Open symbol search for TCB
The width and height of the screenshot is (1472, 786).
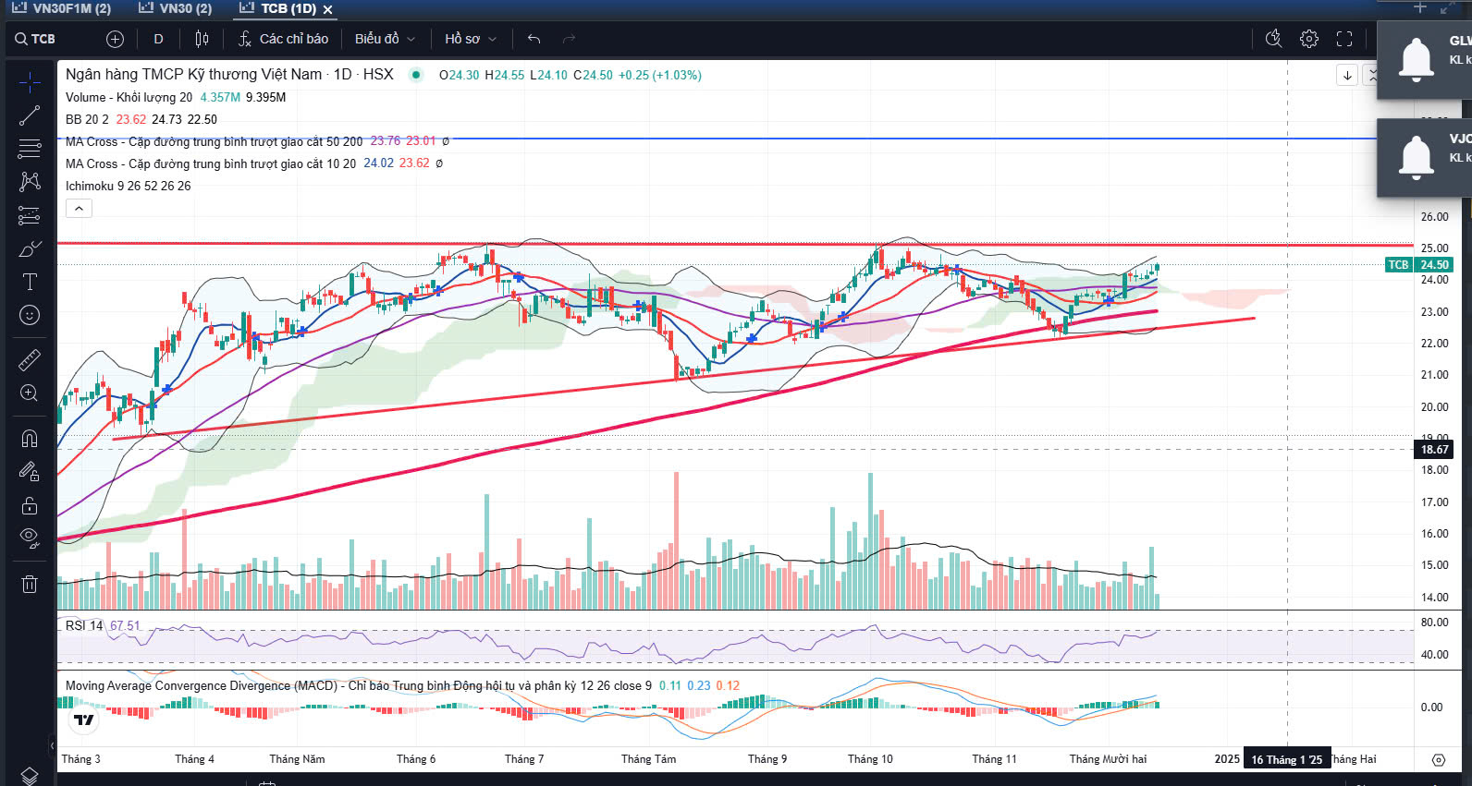coord(35,39)
